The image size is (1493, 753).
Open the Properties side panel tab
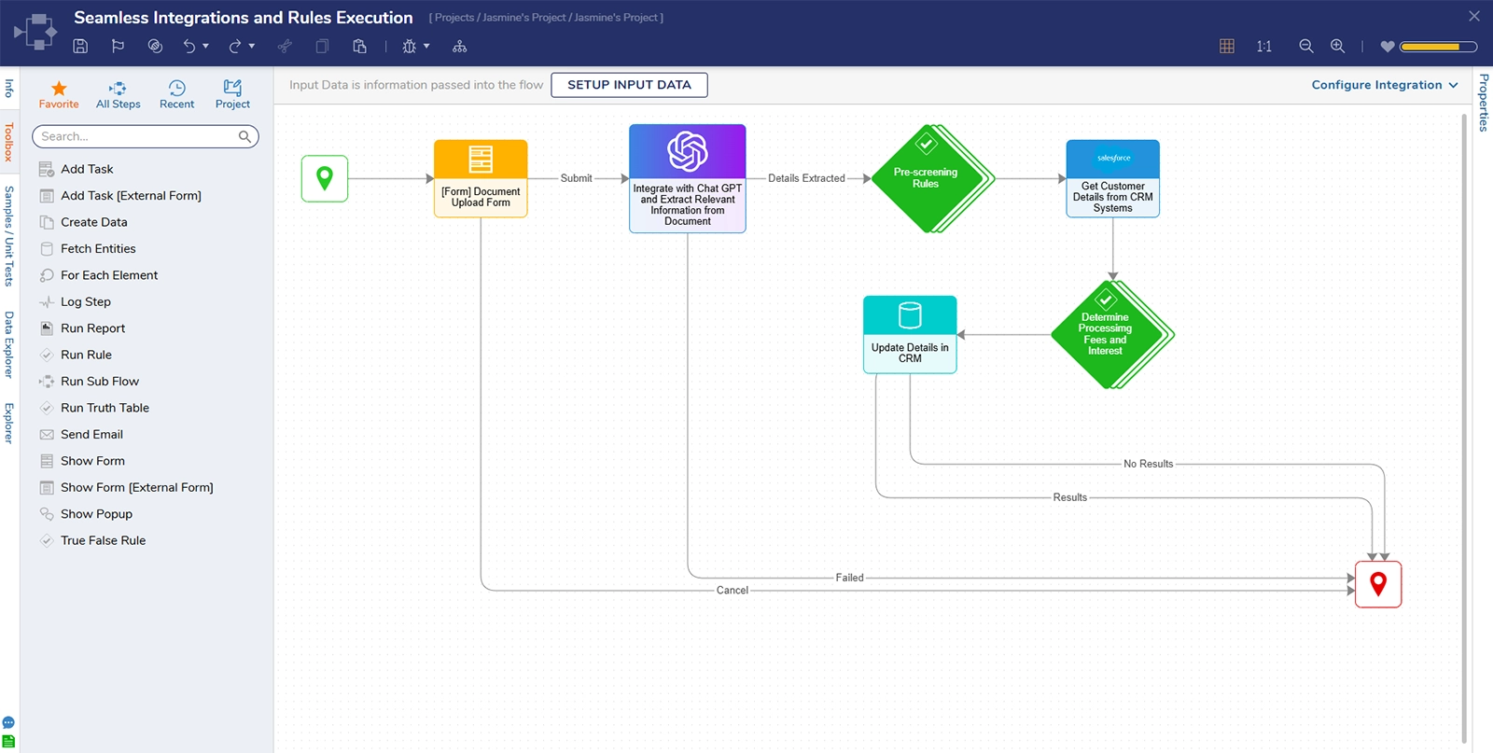pyautogui.click(x=1483, y=103)
